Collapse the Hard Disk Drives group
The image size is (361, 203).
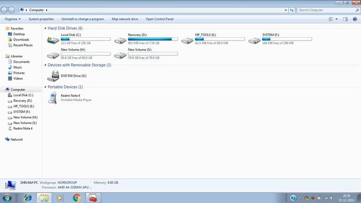pos(45,28)
